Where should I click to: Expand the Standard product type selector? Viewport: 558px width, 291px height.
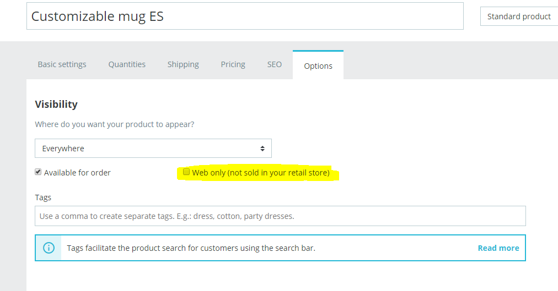tap(518, 17)
